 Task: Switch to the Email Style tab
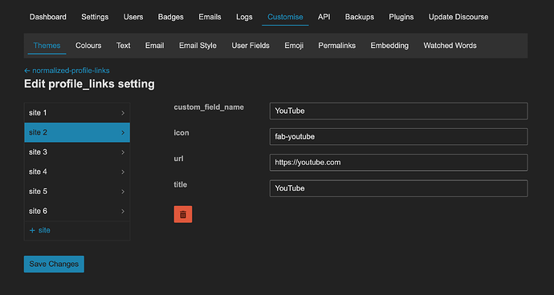coord(198,46)
